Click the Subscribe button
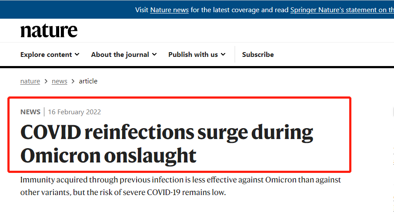The image size is (394, 212). pyautogui.click(x=258, y=54)
